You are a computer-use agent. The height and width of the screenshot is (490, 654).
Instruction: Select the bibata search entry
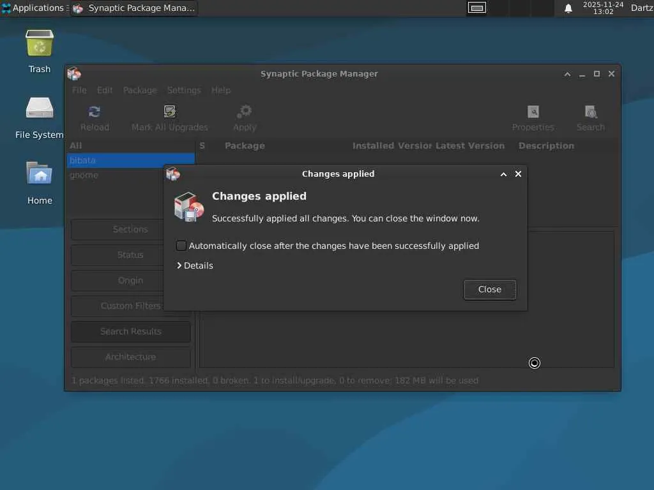(130, 160)
